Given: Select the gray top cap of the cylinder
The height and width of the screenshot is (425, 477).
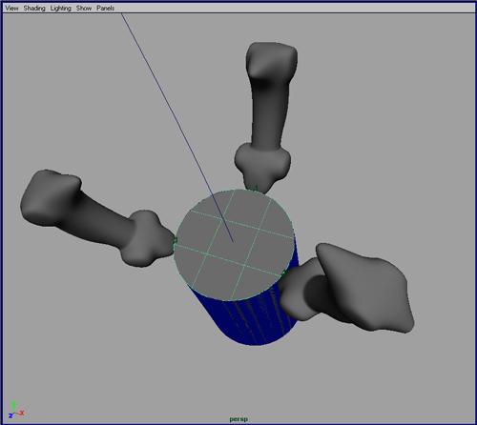Looking at the screenshot, I should [234, 245].
